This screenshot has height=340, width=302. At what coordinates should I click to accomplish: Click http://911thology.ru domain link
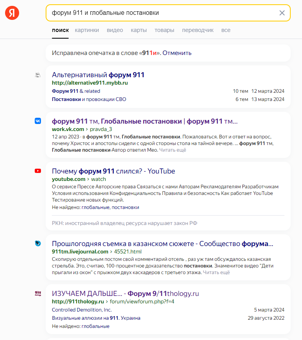click(78, 302)
